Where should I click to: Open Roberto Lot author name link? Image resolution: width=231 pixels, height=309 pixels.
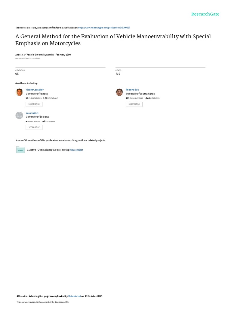pyautogui.click(x=132, y=90)
